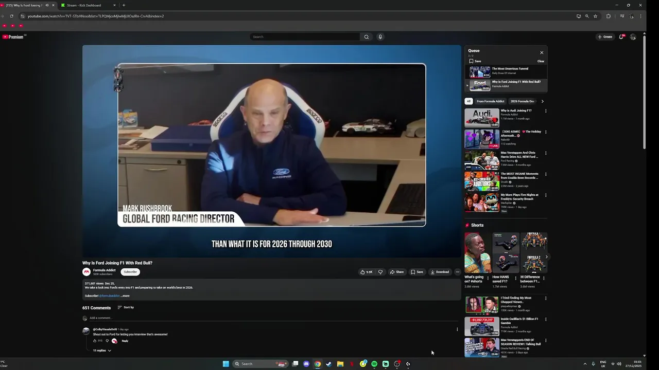Subscribe to Formula Addict
The height and width of the screenshot is (370, 659).
[130, 272]
